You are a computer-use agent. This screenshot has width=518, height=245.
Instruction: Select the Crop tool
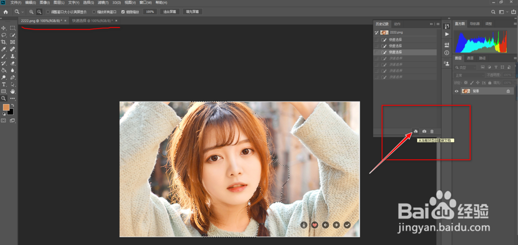4,42
